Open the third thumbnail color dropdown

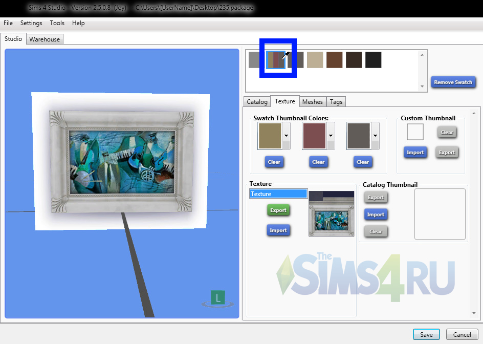click(375, 136)
